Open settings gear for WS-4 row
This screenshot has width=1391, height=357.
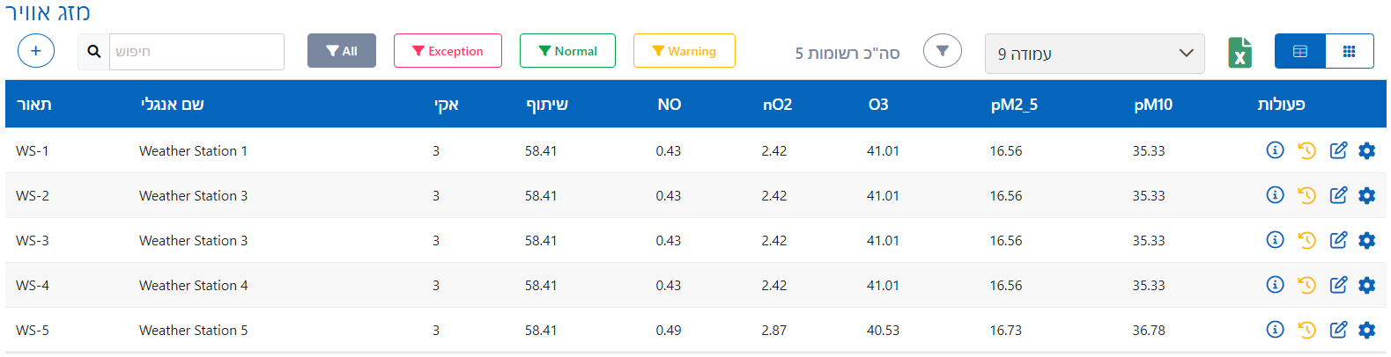(1366, 285)
